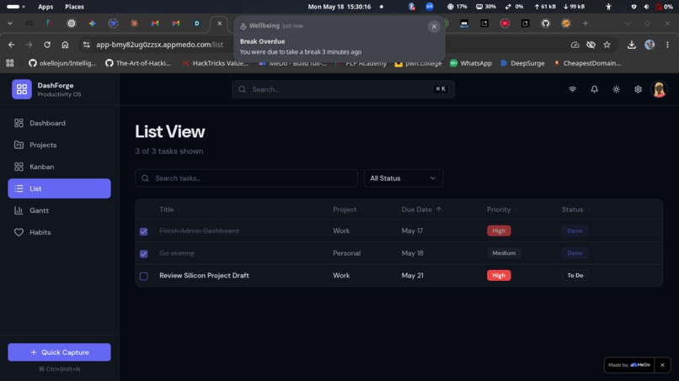Open the user profile avatar
679x381 pixels.
point(659,89)
